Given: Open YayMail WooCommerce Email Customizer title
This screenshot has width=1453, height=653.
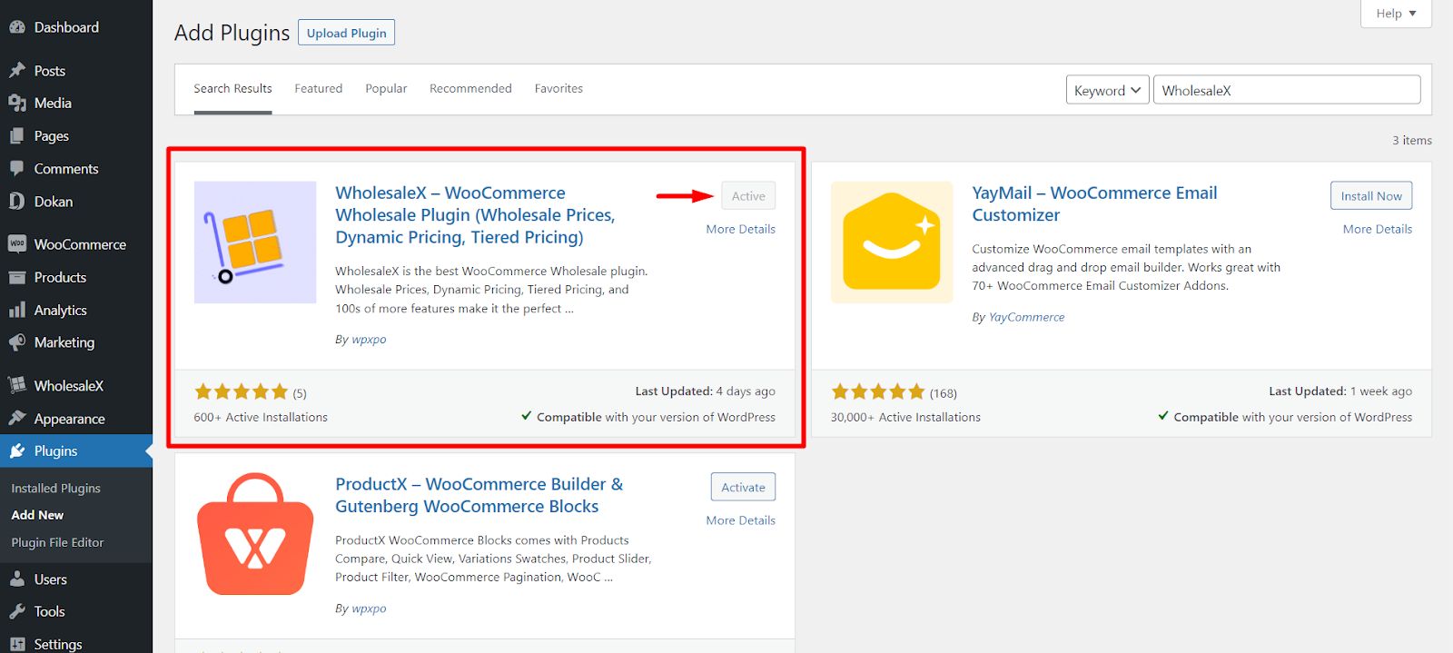Looking at the screenshot, I should click(x=1094, y=204).
